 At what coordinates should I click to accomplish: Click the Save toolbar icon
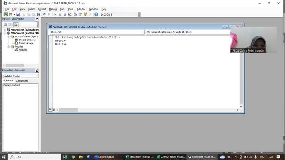point(18,14)
